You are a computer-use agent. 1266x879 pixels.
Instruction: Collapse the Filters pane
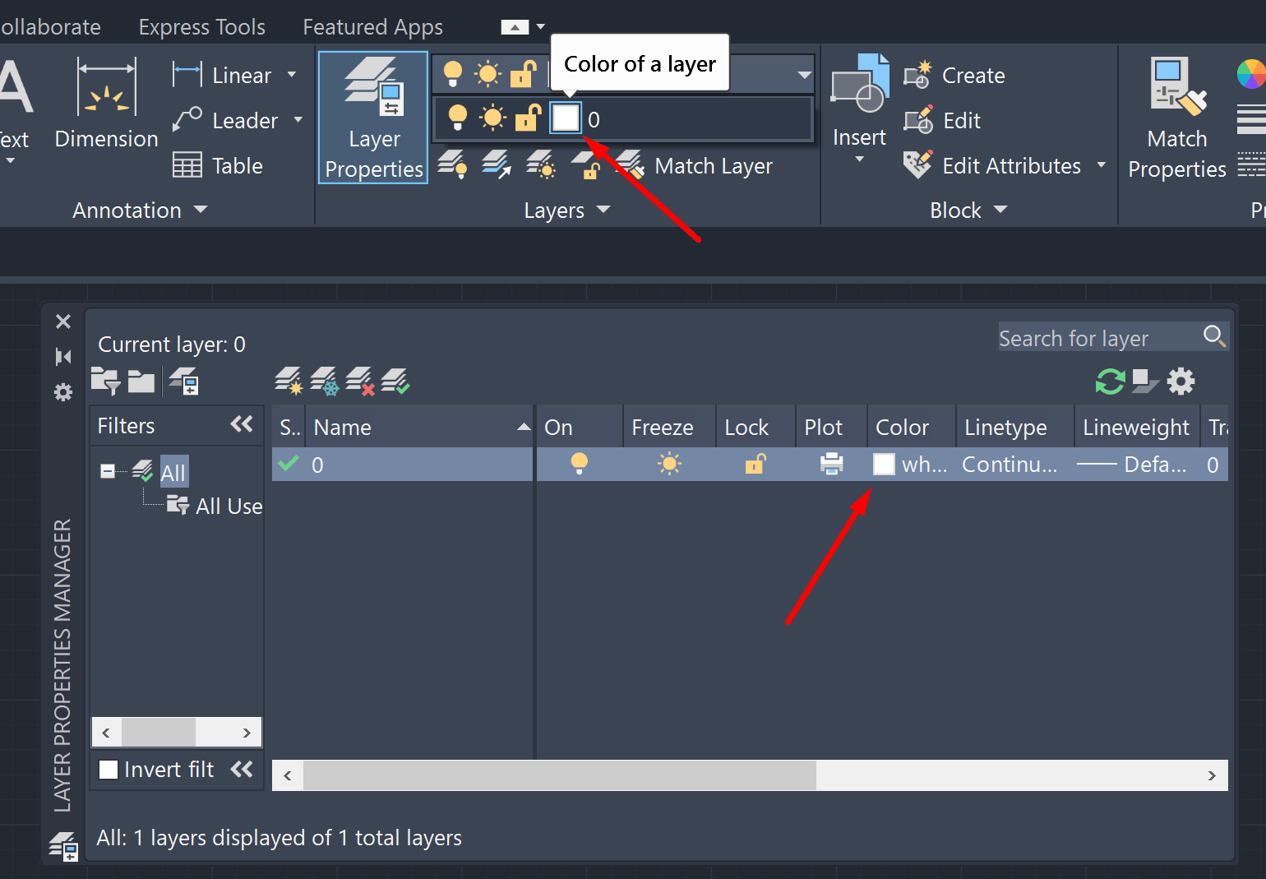pos(241,424)
